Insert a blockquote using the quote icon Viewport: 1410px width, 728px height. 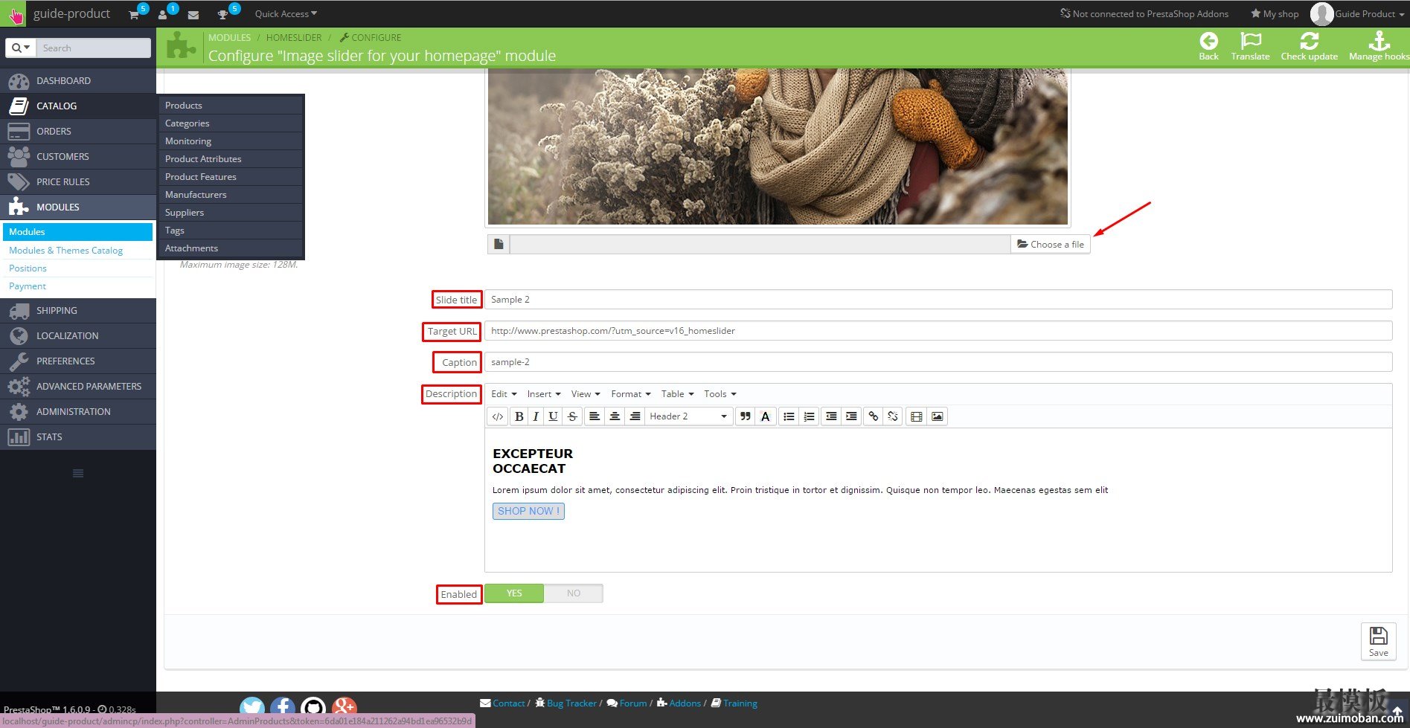point(745,416)
